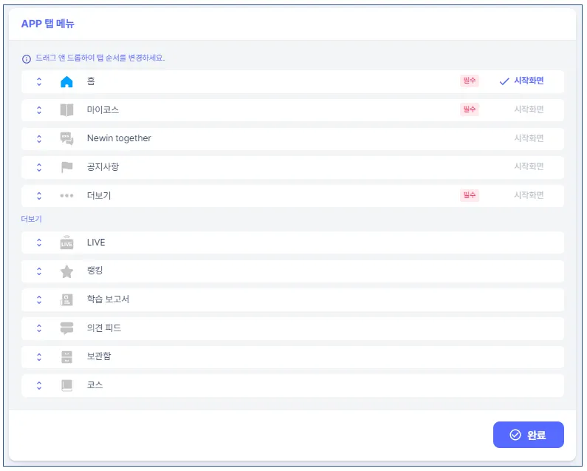This screenshot has height=471, width=587.
Task: Set Newin together as the 시작화면
Action: [x=529, y=138]
